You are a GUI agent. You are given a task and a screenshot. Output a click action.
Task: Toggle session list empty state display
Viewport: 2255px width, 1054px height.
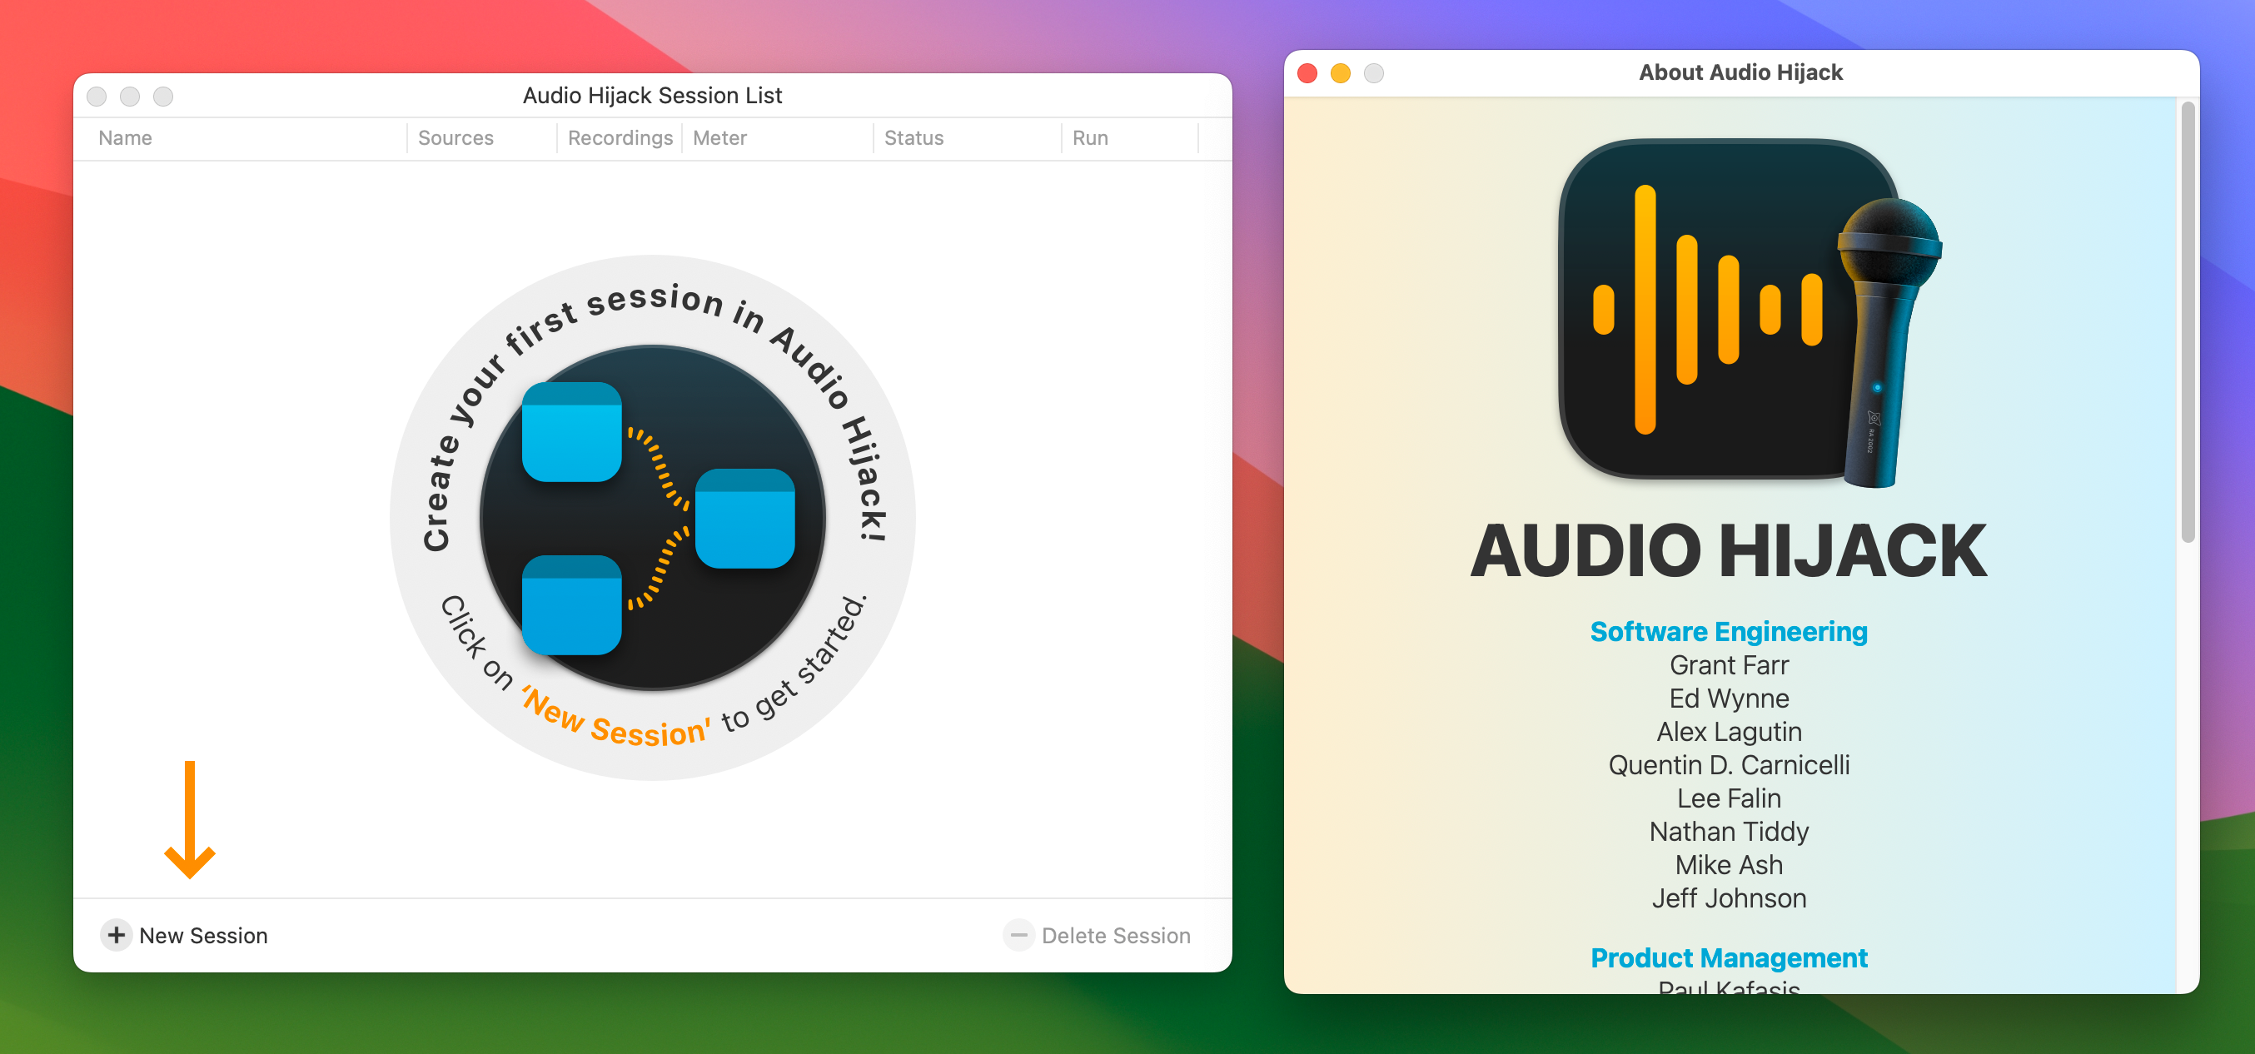pos(655,516)
